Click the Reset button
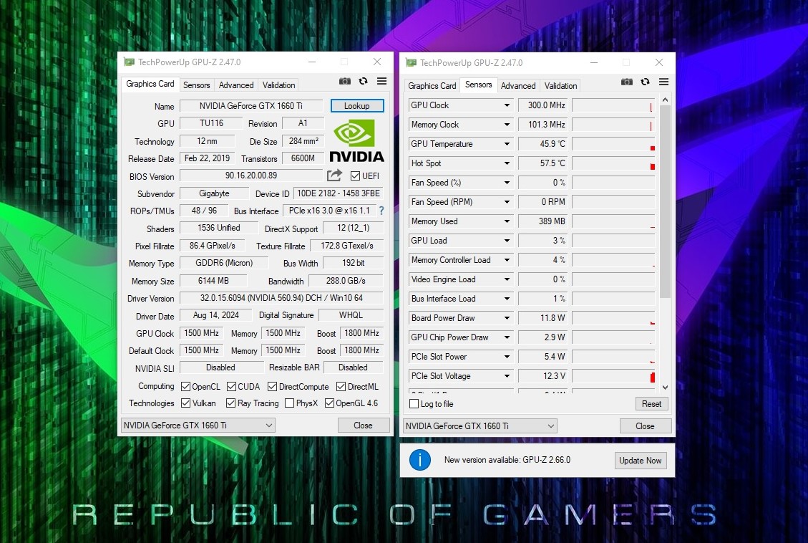The height and width of the screenshot is (543, 808). point(651,404)
